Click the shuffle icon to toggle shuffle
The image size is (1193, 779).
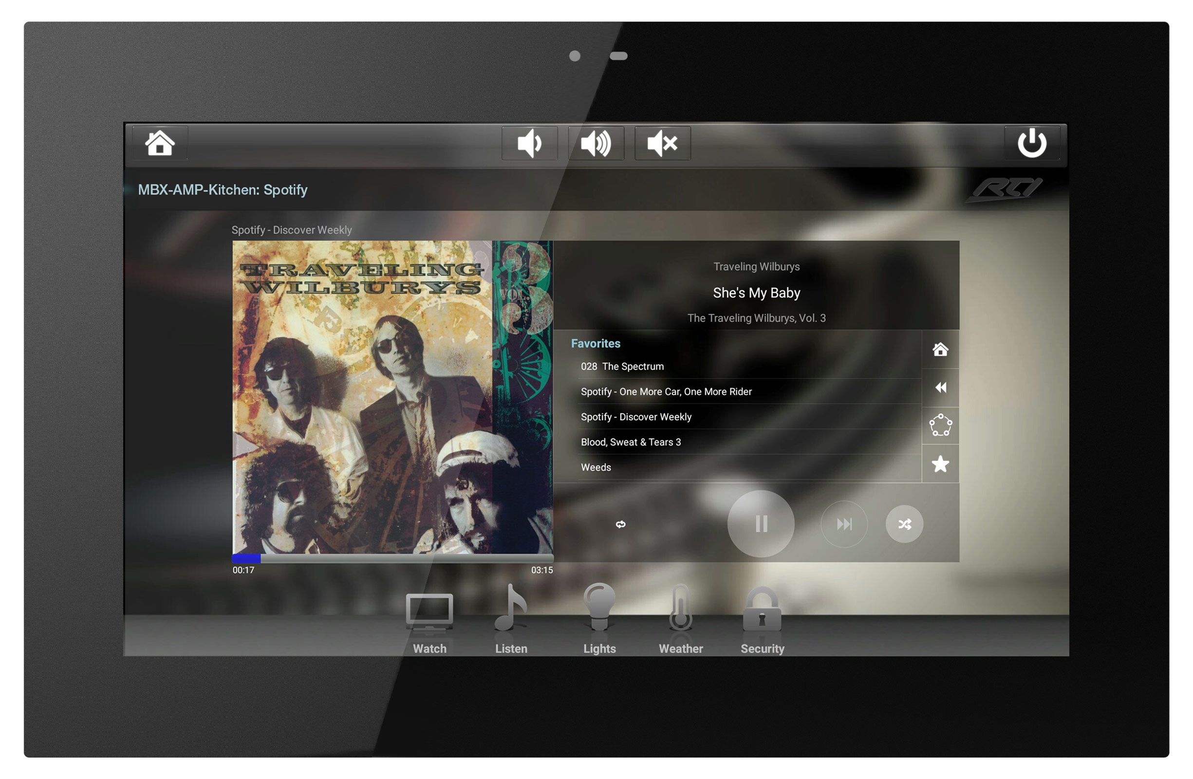point(905,523)
